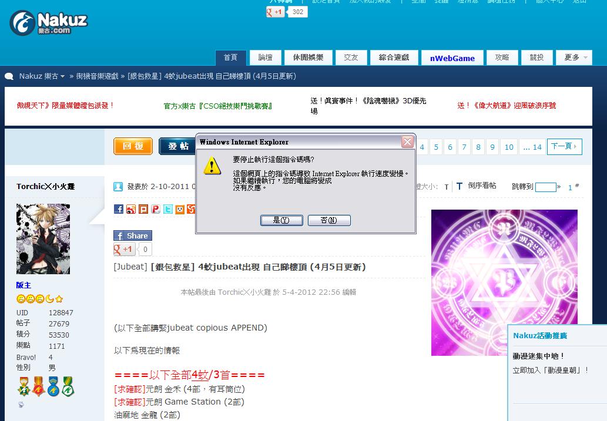
Task: Open the 休閒娛樂 tab
Action: point(308,58)
